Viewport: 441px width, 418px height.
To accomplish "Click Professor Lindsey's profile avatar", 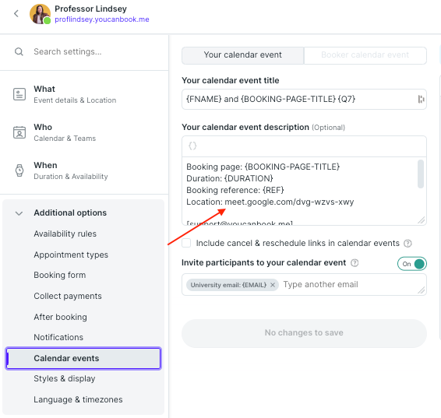I will [40, 14].
